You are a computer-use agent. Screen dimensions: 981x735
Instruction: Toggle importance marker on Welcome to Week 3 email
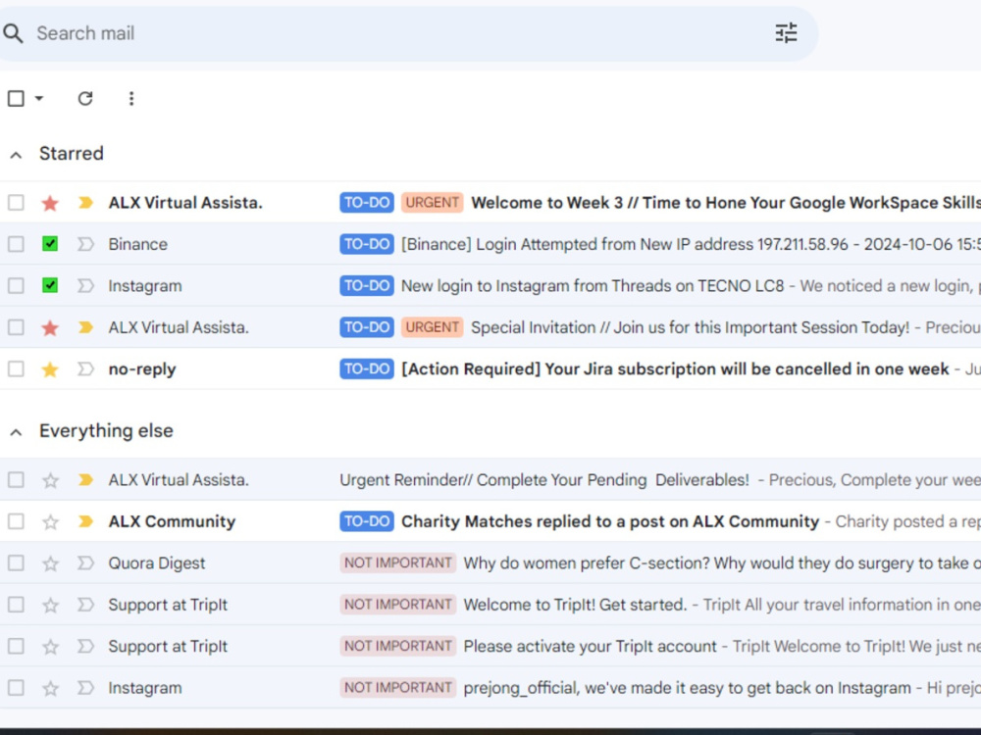point(85,203)
